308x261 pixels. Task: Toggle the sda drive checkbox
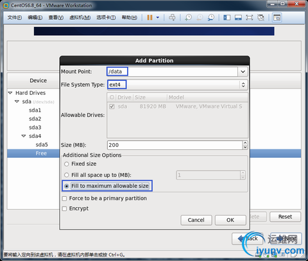[112, 106]
